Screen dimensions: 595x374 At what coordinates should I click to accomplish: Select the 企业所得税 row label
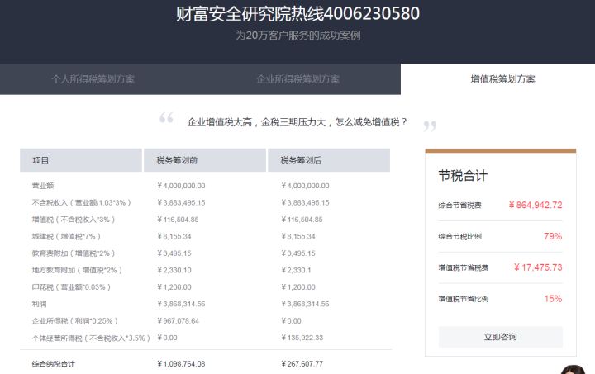[x=74, y=320]
